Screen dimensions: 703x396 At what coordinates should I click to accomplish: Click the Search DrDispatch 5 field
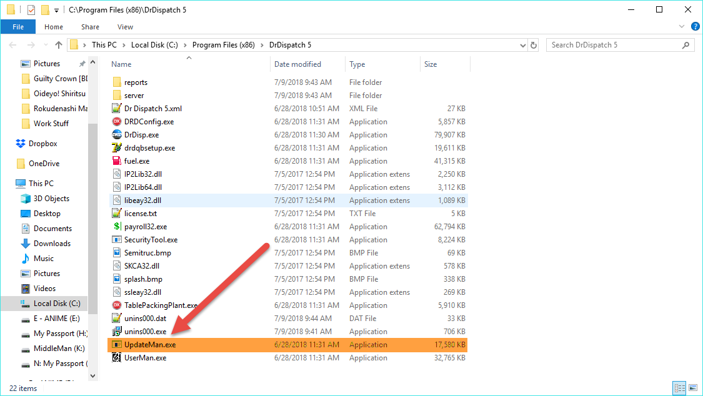pyautogui.click(x=621, y=45)
